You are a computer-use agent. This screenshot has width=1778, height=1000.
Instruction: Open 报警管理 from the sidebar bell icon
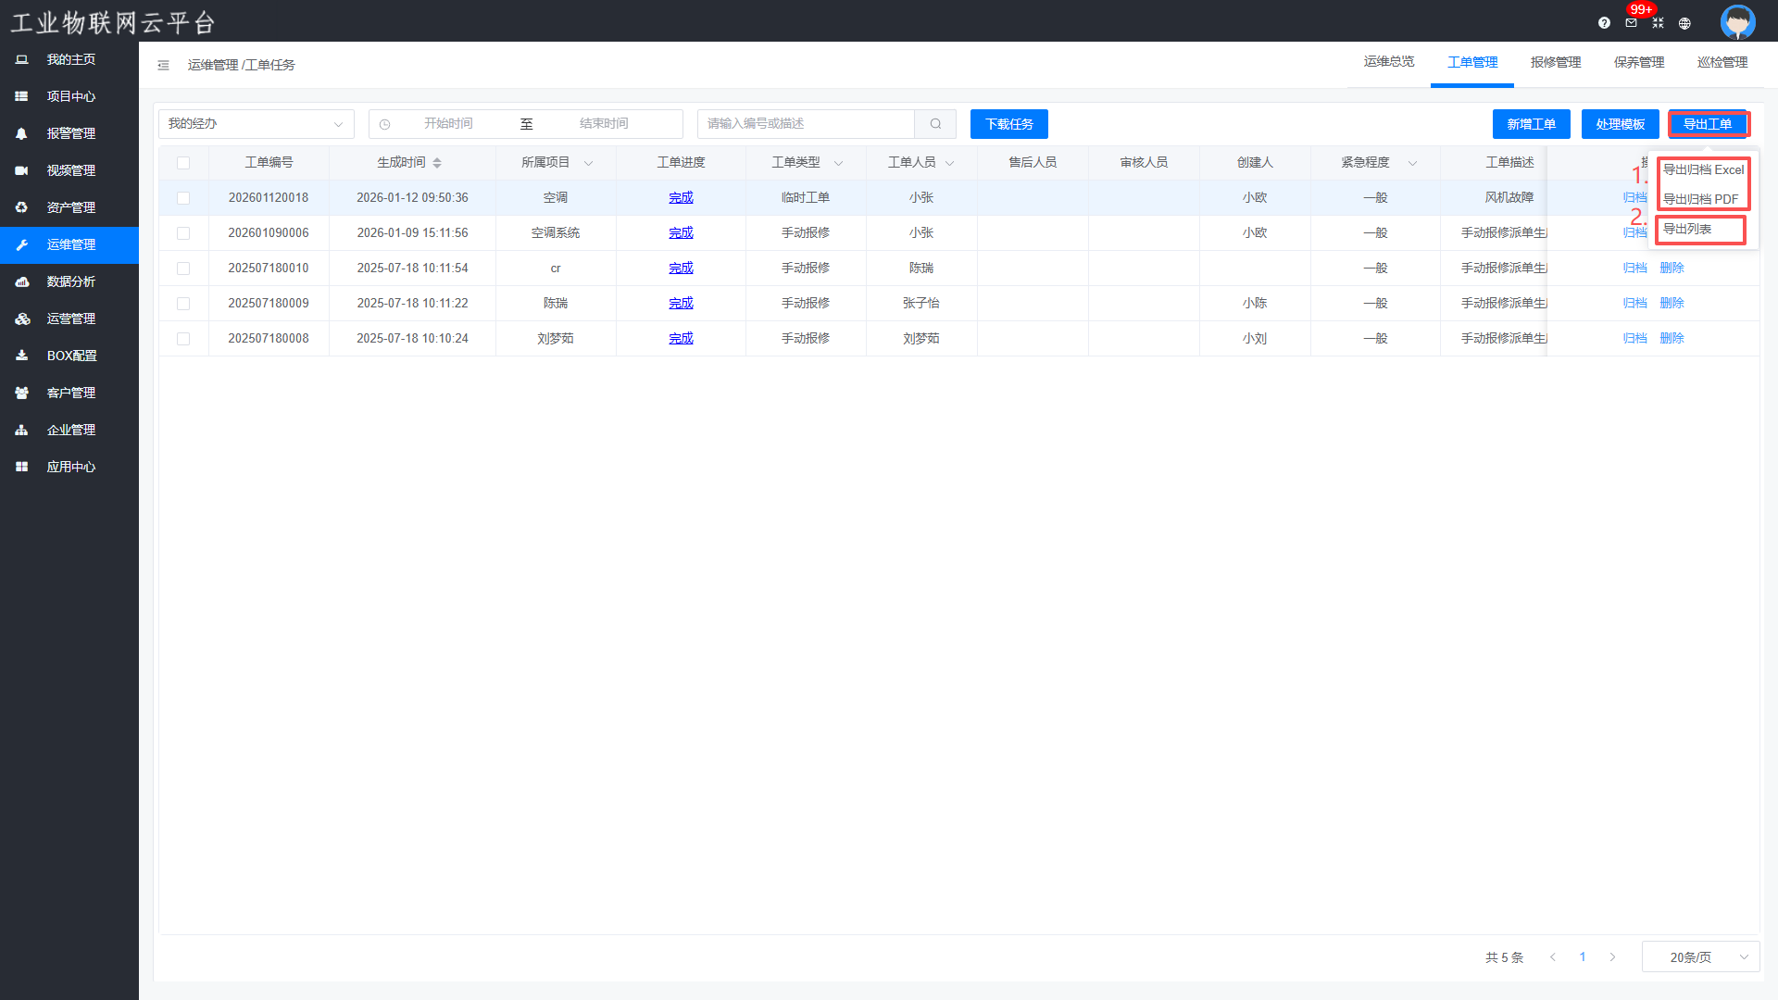point(21,133)
